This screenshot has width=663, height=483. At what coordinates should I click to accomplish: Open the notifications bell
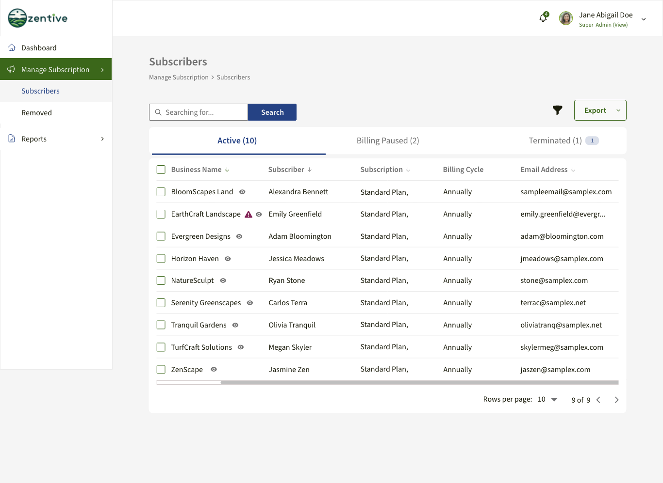(543, 18)
